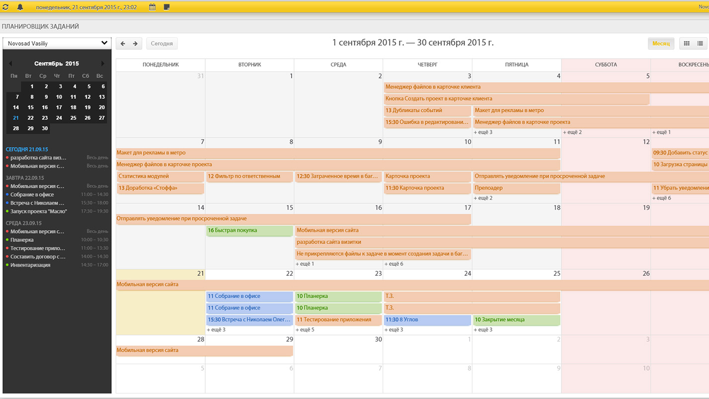Open event '11 Тестирование приложения'
This screenshot has height=399, width=709.
click(338, 320)
